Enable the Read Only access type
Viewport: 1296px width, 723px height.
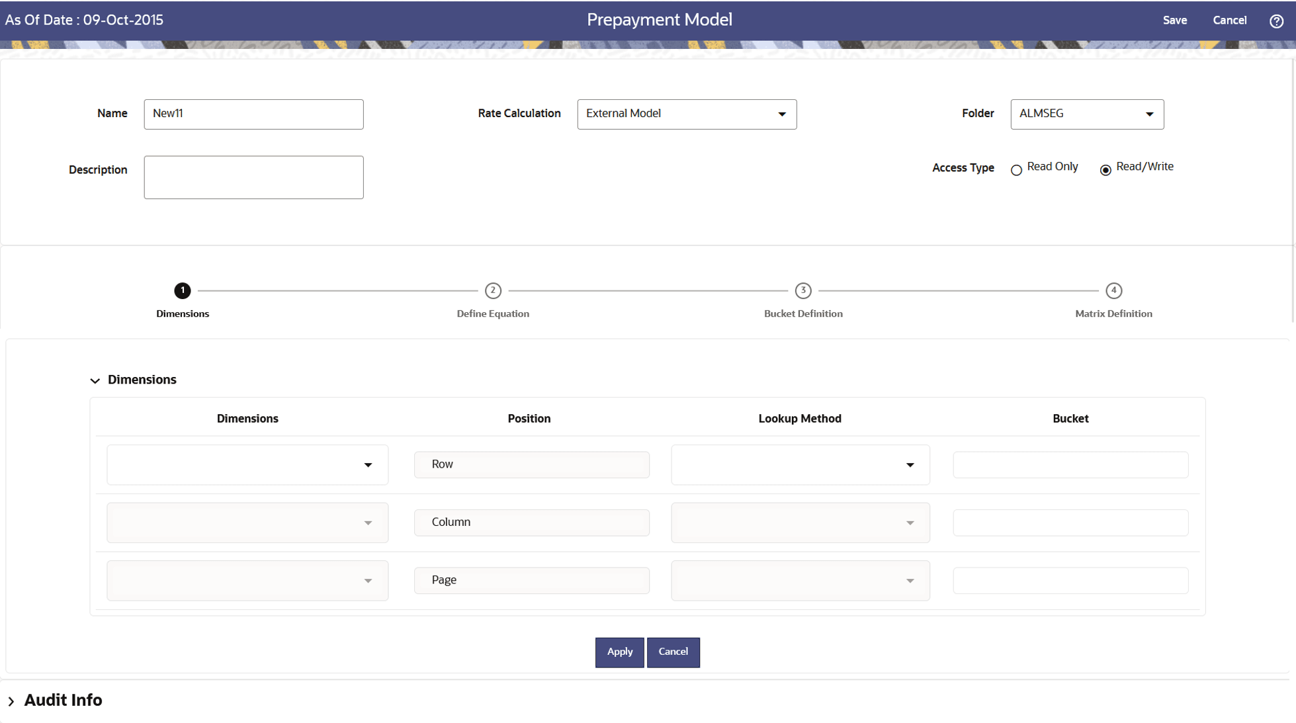click(1017, 170)
